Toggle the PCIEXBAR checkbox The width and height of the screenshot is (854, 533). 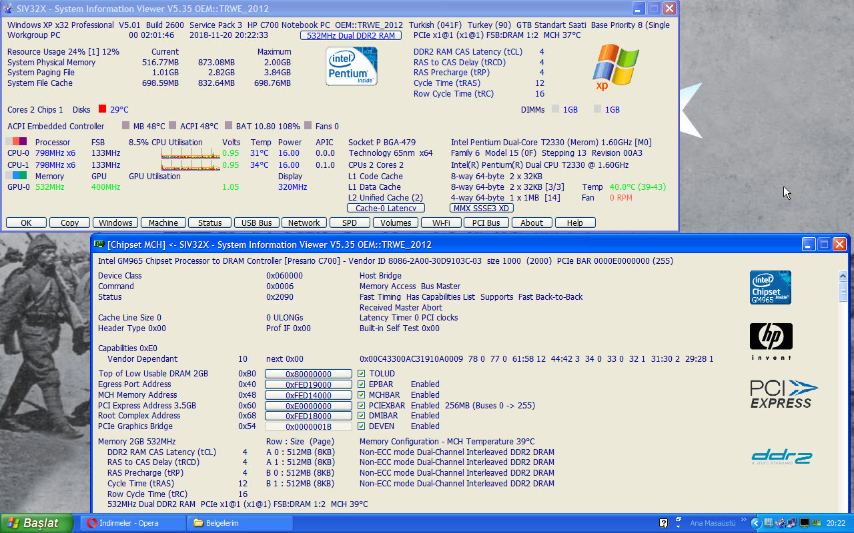click(x=361, y=405)
